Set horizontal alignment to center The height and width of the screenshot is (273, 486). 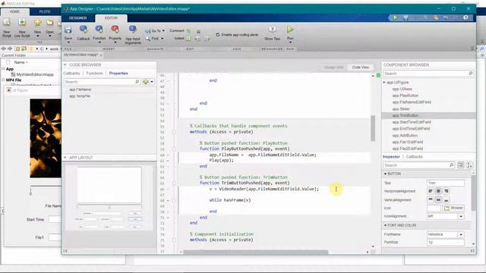(438, 191)
